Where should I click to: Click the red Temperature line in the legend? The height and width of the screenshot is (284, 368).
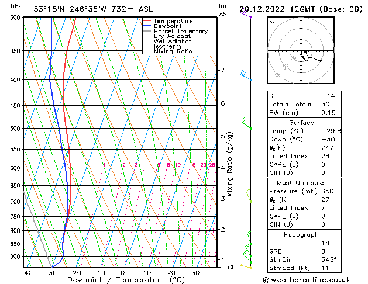(147, 21)
